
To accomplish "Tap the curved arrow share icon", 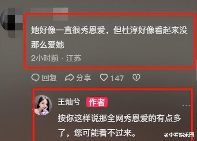I will [x=69, y=78].
